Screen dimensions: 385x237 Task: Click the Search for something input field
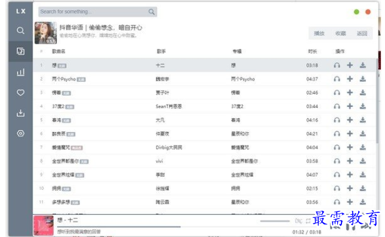click(x=97, y=11)
